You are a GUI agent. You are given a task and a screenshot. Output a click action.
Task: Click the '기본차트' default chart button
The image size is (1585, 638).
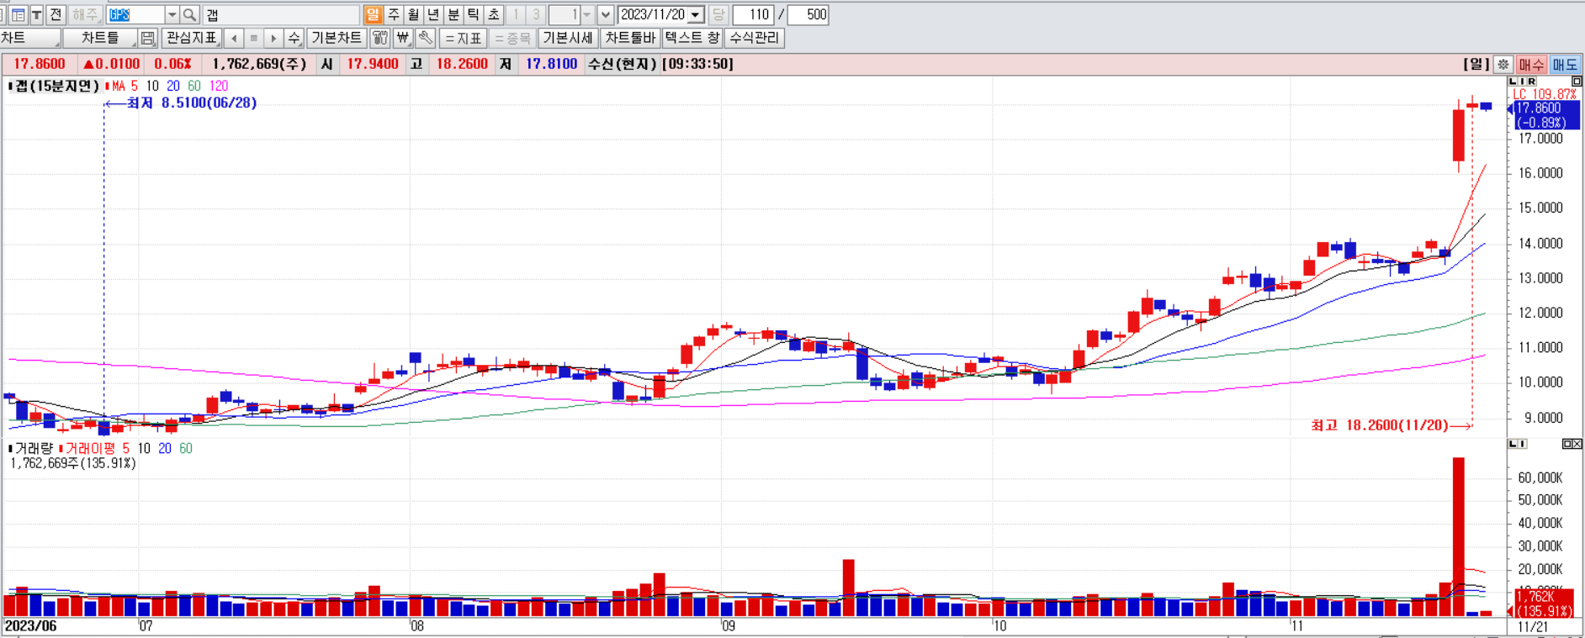[336, 38]
